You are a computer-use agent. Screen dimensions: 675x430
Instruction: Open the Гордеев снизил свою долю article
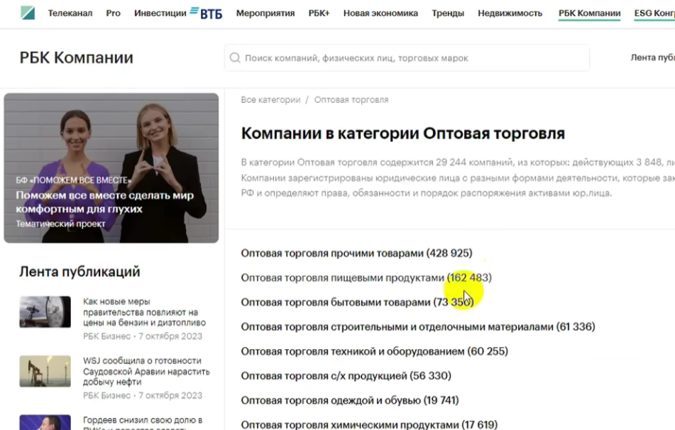click(143, 422)
